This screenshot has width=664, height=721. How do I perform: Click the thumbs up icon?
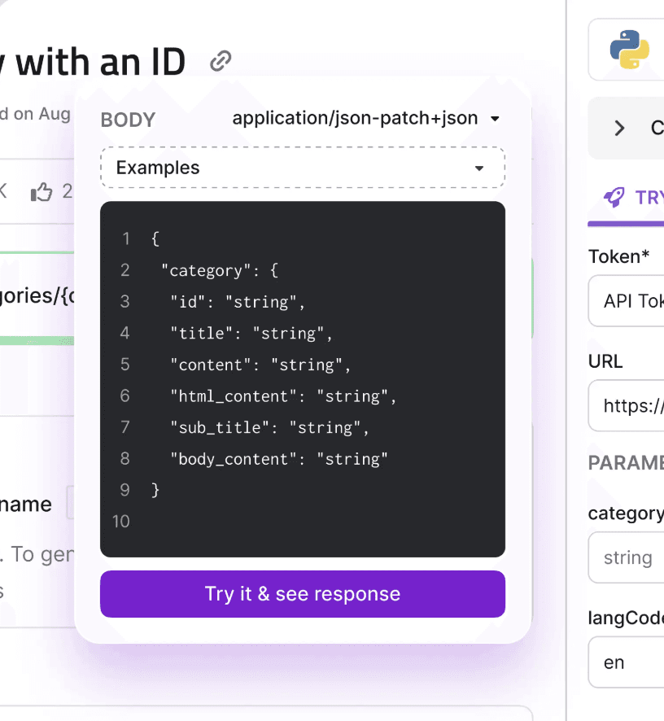coord(41,192)
